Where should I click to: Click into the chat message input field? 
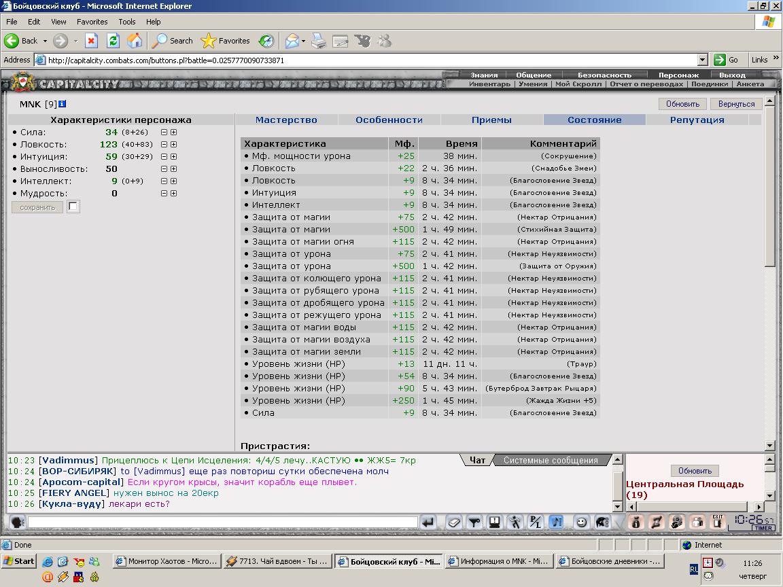coord(223,522)
